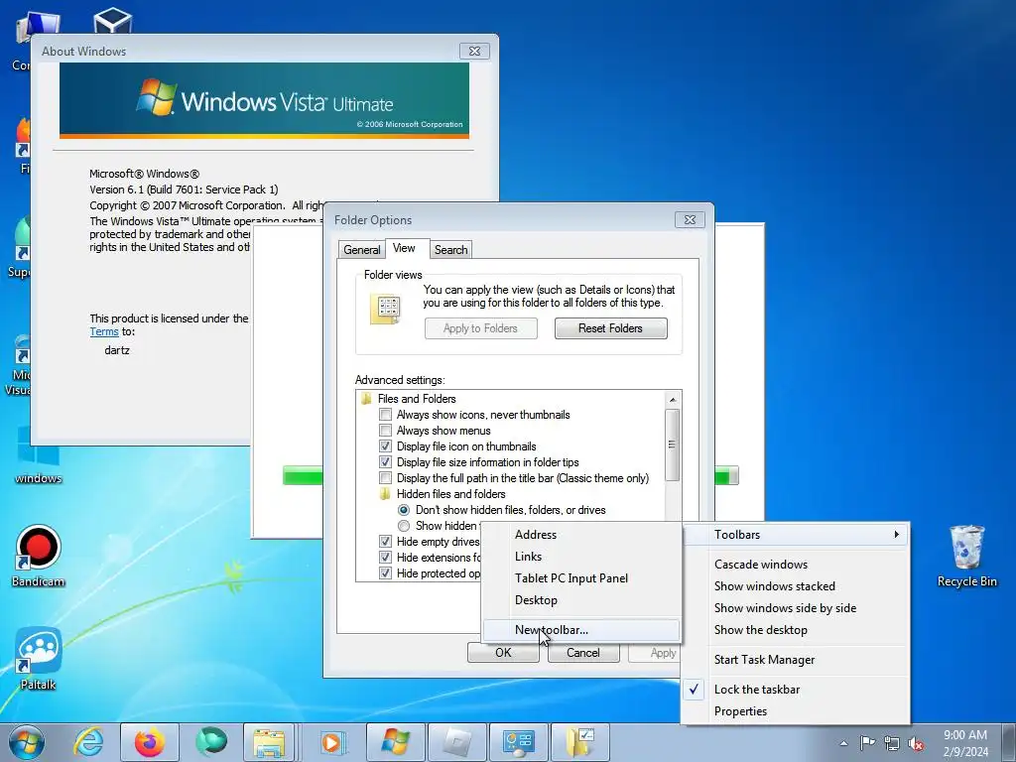
Task: Close the Folder Options dialog
Action: click(x=690, y=219)
